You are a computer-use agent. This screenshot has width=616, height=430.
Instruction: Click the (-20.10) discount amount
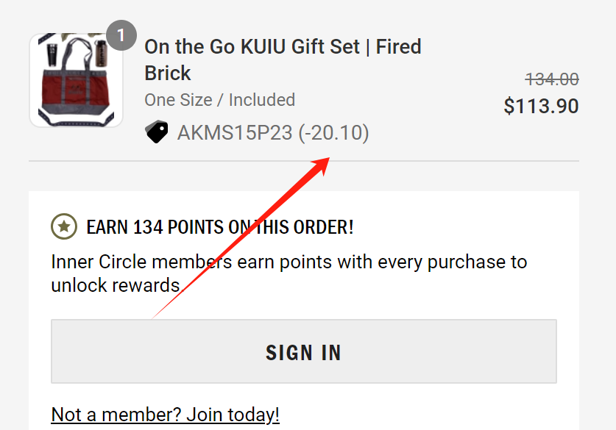[x=333, y=133]
